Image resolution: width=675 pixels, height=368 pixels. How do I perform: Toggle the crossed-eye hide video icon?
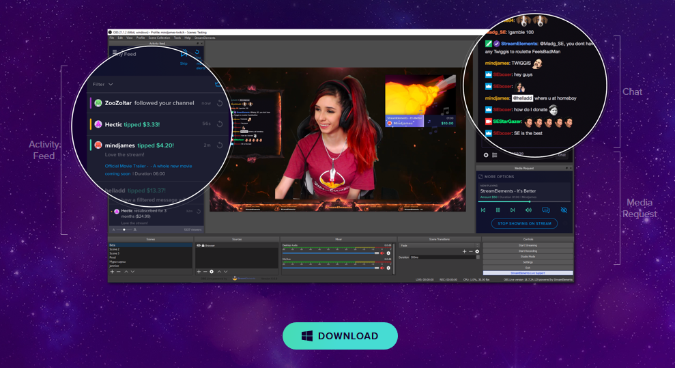564,210
